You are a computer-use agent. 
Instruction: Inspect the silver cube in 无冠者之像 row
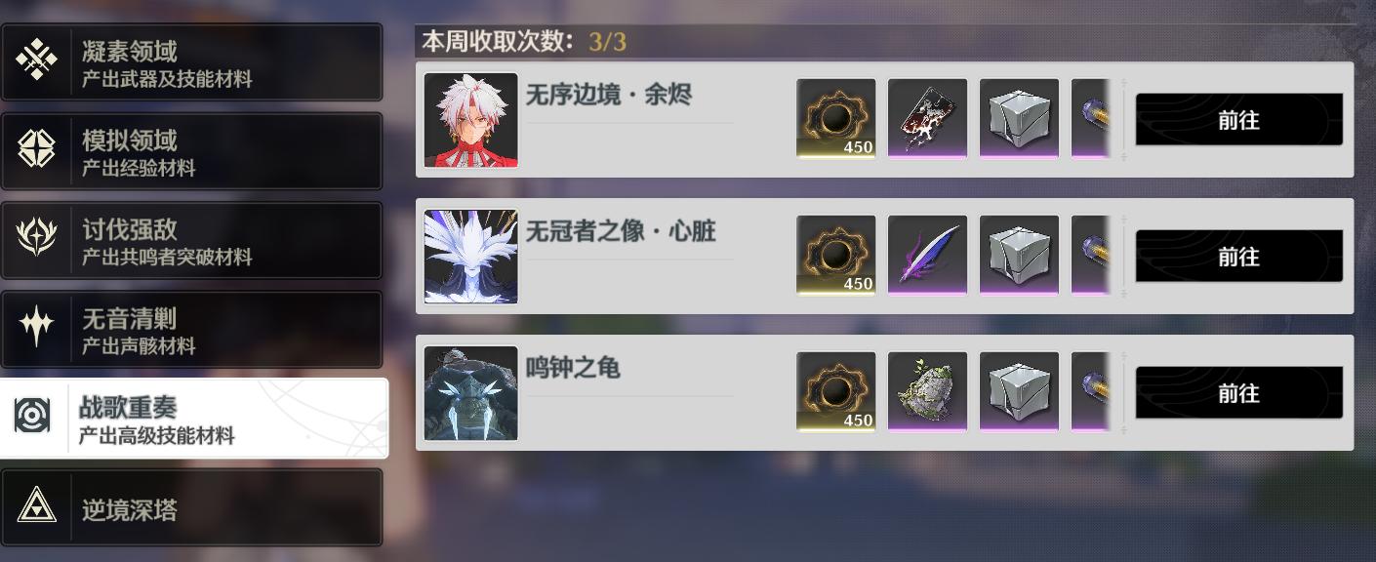point(1020,256)
